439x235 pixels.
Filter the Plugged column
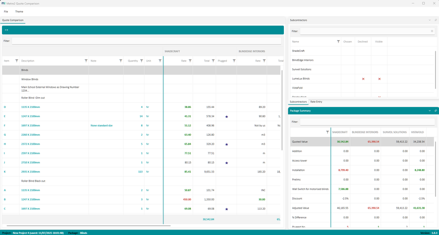(x=234, y=61)
